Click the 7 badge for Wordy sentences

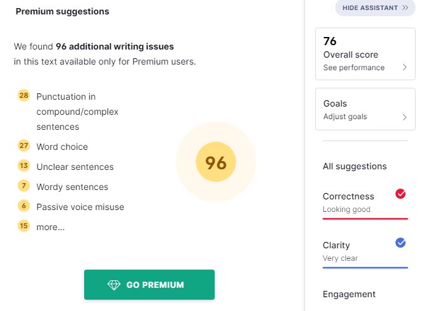point(24,186)
